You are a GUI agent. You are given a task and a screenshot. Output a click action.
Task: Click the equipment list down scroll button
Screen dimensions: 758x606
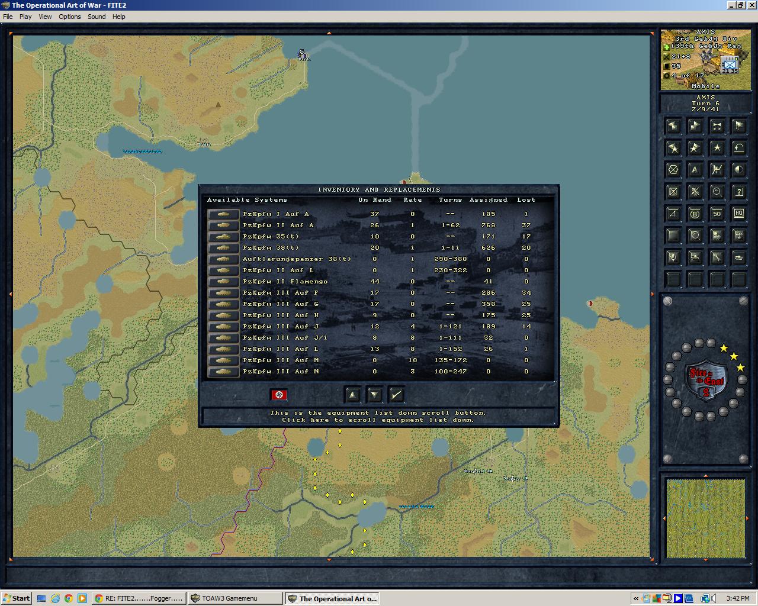coord(375,395)
